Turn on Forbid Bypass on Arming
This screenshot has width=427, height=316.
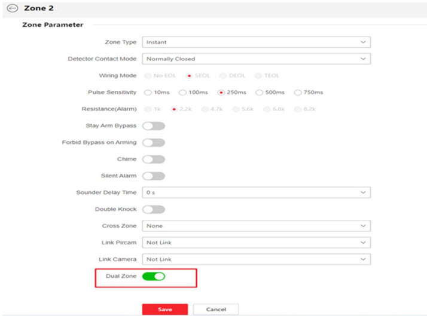pyautogui.click(x=153, y=143)
